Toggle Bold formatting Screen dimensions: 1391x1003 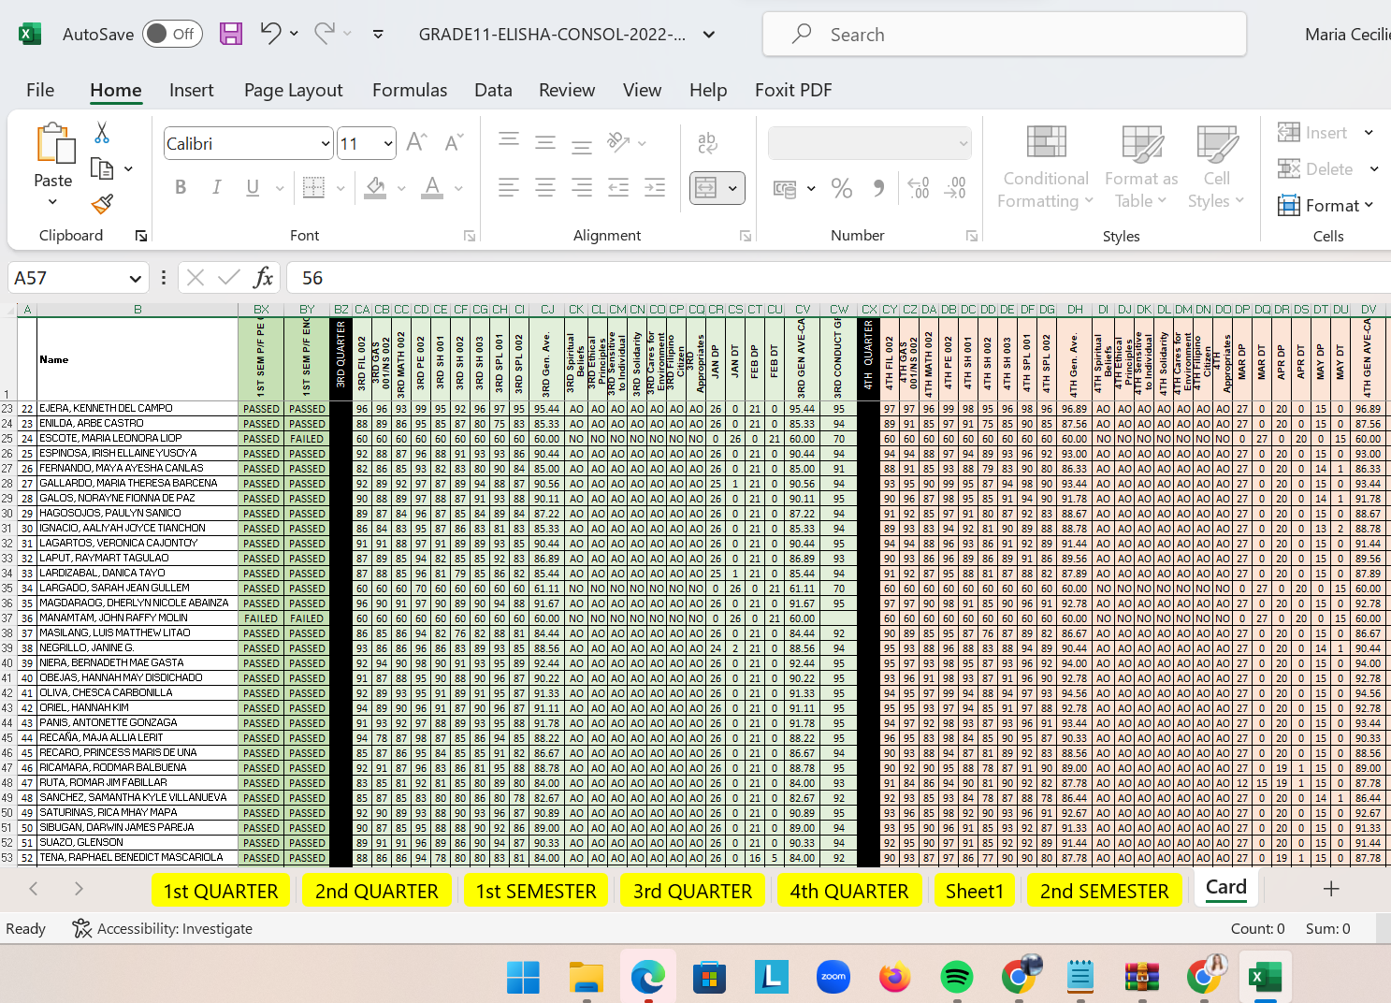pyautogui.click(x=181, y=187)
